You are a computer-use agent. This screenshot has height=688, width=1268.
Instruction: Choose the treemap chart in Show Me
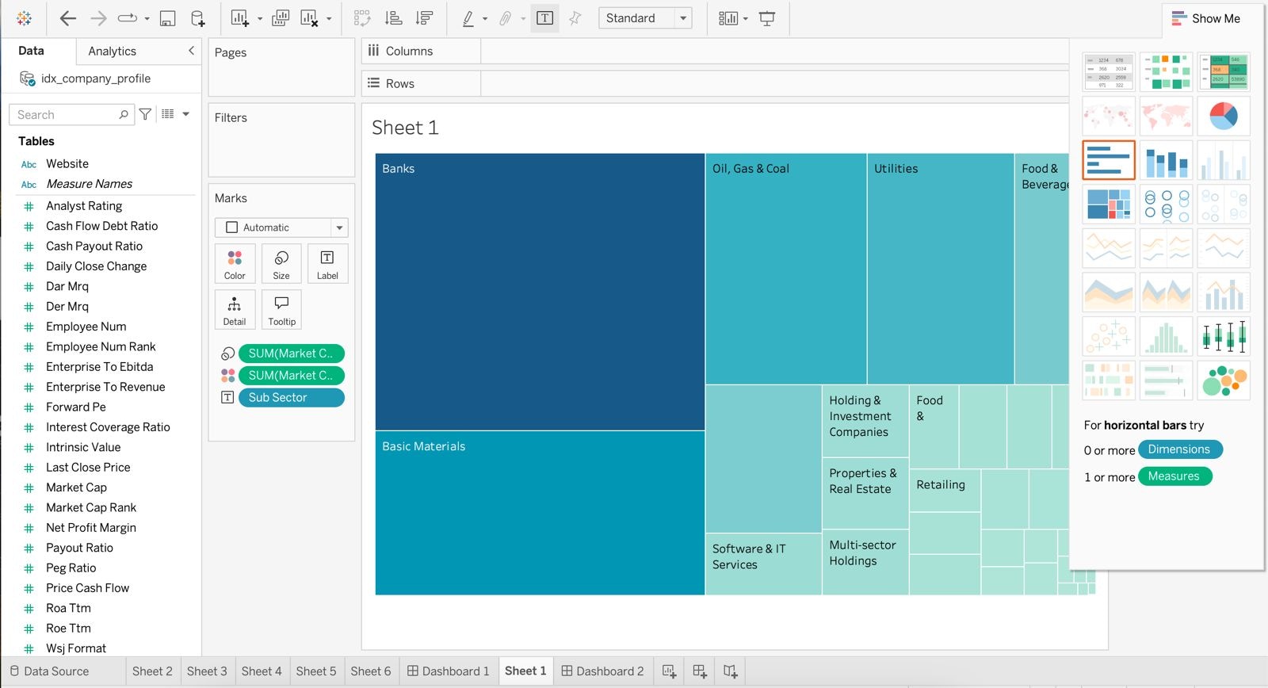click(x=1109, y=204)
